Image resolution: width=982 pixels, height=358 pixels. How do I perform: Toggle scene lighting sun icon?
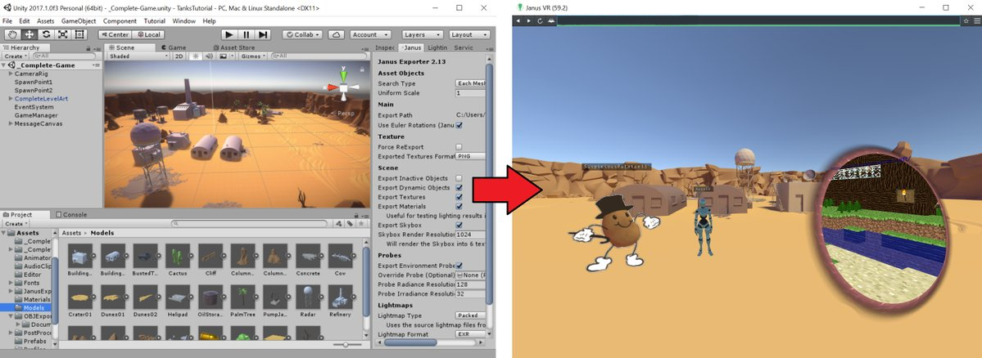click(196, 56)
